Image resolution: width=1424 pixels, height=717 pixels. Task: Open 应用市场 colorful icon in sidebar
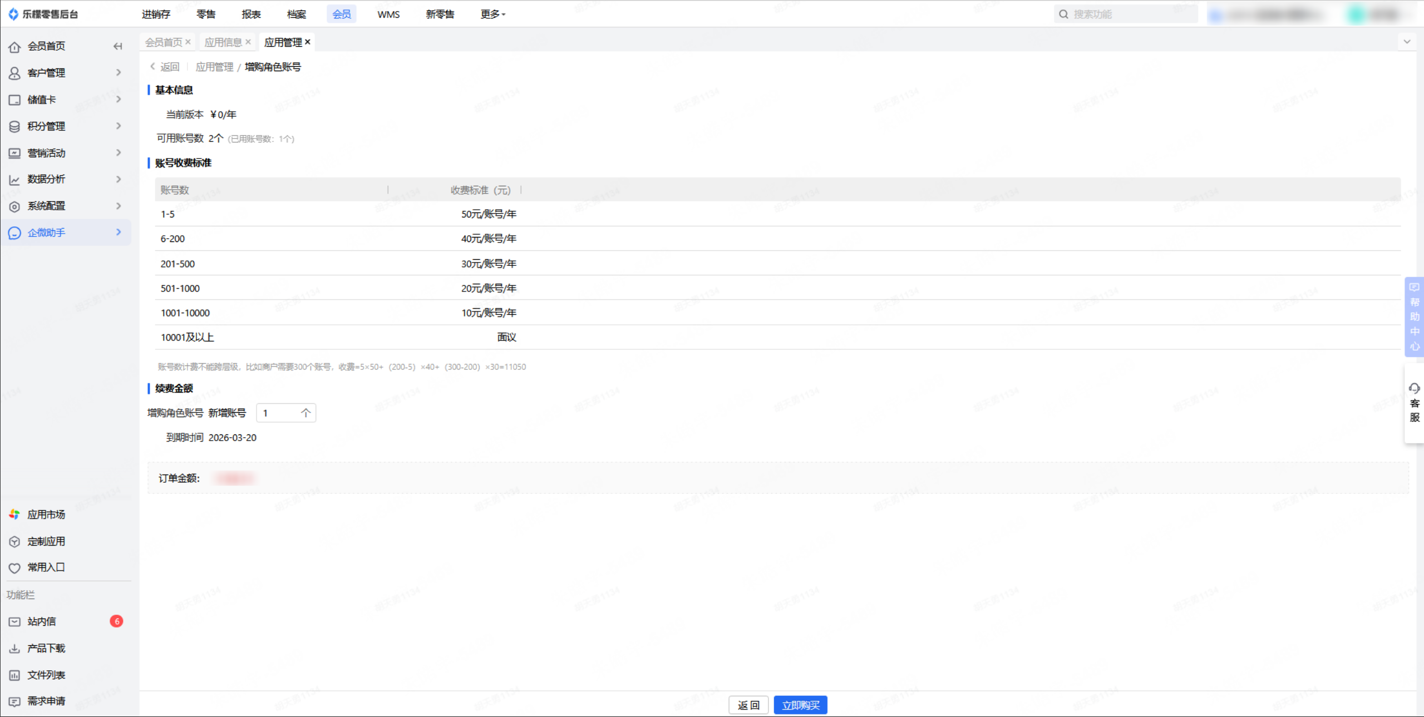coord(14,515)
